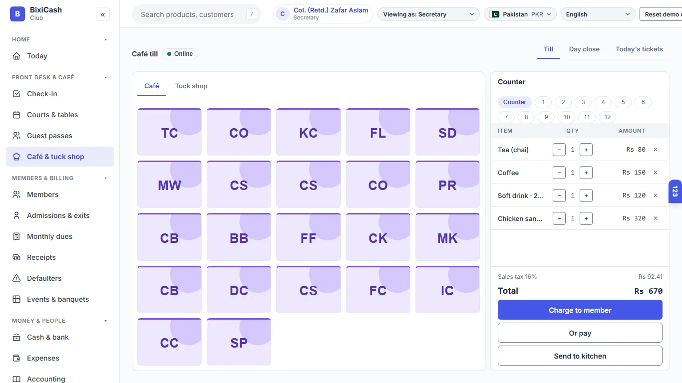Switch to Tuck shop tab

coord(191,86)
